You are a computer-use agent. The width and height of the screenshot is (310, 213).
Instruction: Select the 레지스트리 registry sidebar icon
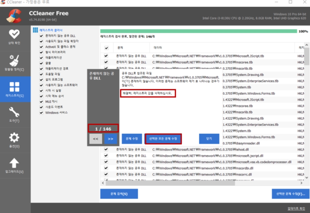tap(15, 87)
